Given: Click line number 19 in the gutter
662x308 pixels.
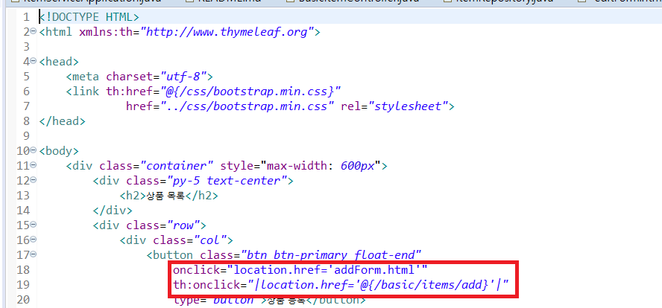Looking at the screenshot, I should 24,285.
